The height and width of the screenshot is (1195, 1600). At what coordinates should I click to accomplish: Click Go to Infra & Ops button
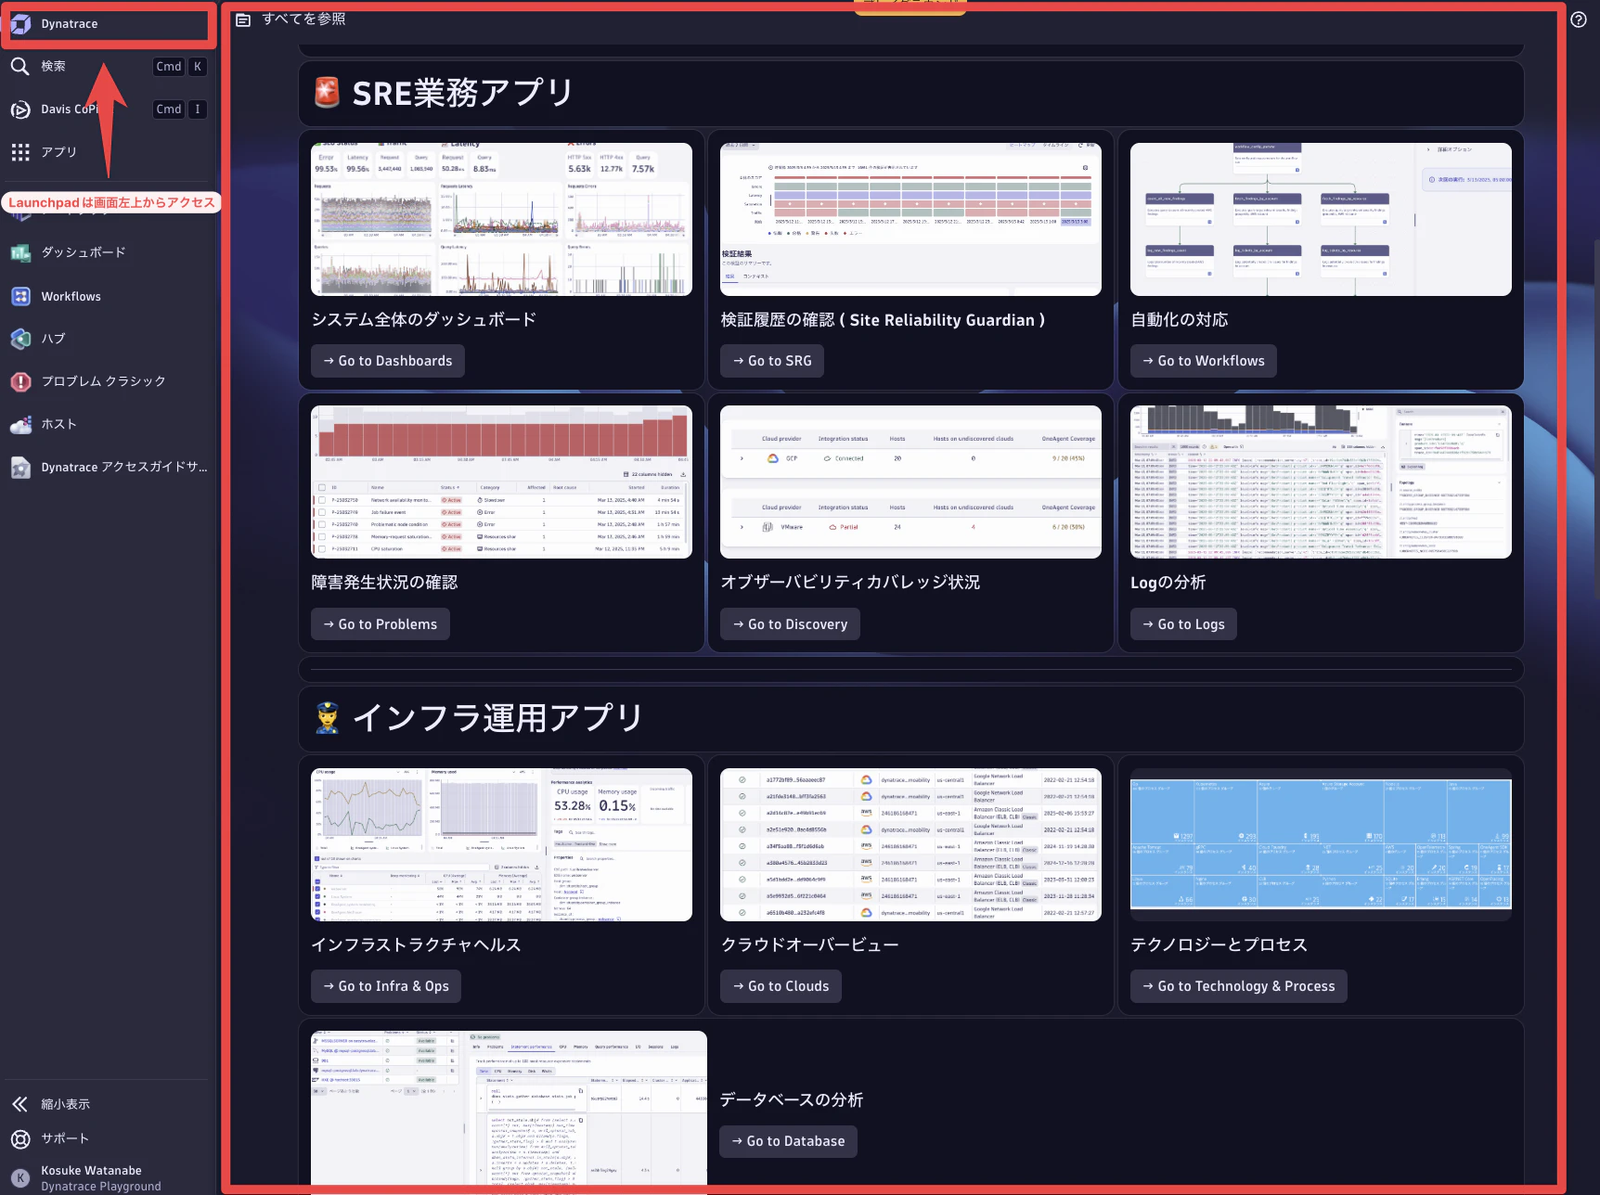tap(386, 986)
